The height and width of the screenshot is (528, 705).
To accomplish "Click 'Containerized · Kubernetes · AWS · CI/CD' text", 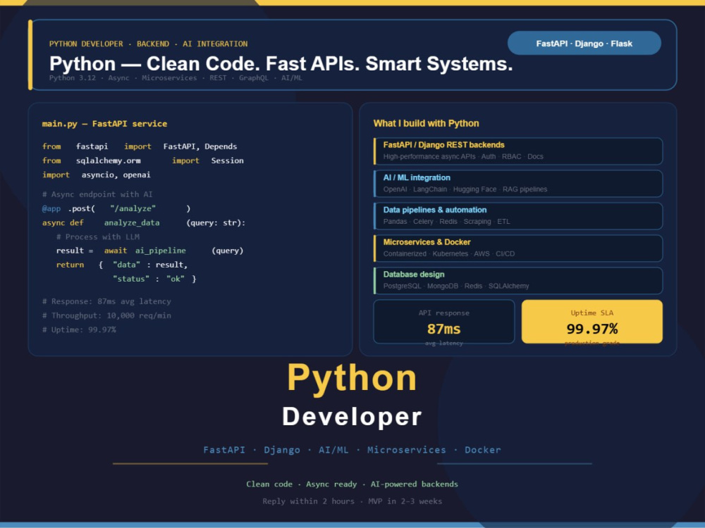I will tap(448, 253).
